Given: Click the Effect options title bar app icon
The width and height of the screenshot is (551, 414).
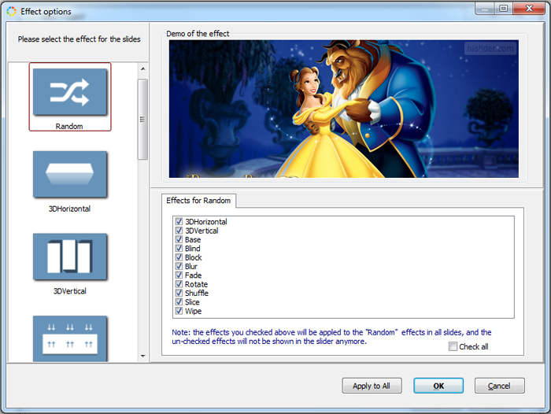Looking at the screenshot, I should pyautogui.click(x=11, y=11).
